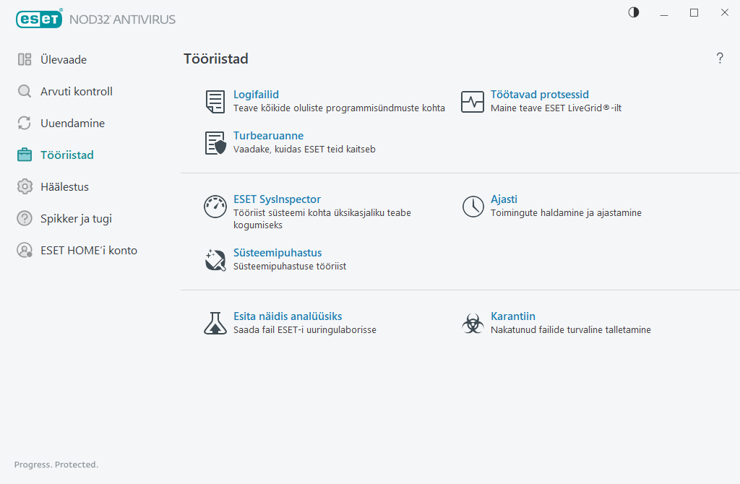Switch to Uuendamine section
The width and height of the screenshot is (740, 484).
[x=72, y=124]
